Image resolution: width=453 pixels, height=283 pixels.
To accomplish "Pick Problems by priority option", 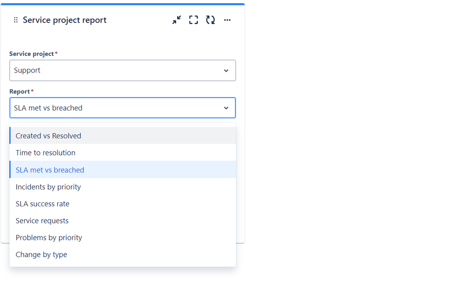I will (x=123, y=237).
